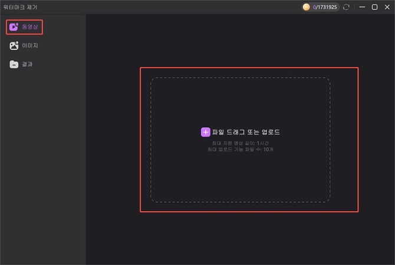Open the 결과 tab
Image resolution: width=395 pixels, height=265 pixels.
pos(27,64)
